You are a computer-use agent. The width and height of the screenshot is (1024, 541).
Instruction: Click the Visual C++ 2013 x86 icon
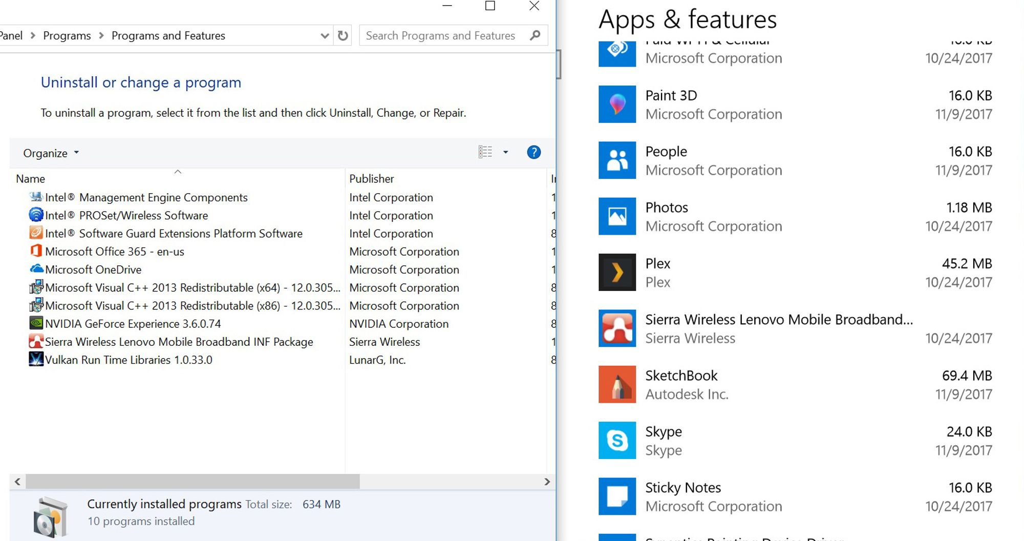[36, 305]
